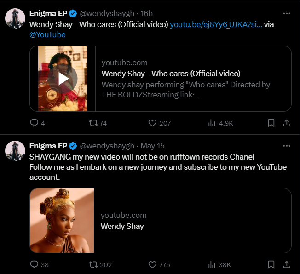Open the Enigma EP profile avatar on the first tweet
Image resolution: width=300 pixels, height=274 pixels.
pyautogui.click(x=15, y=18)
